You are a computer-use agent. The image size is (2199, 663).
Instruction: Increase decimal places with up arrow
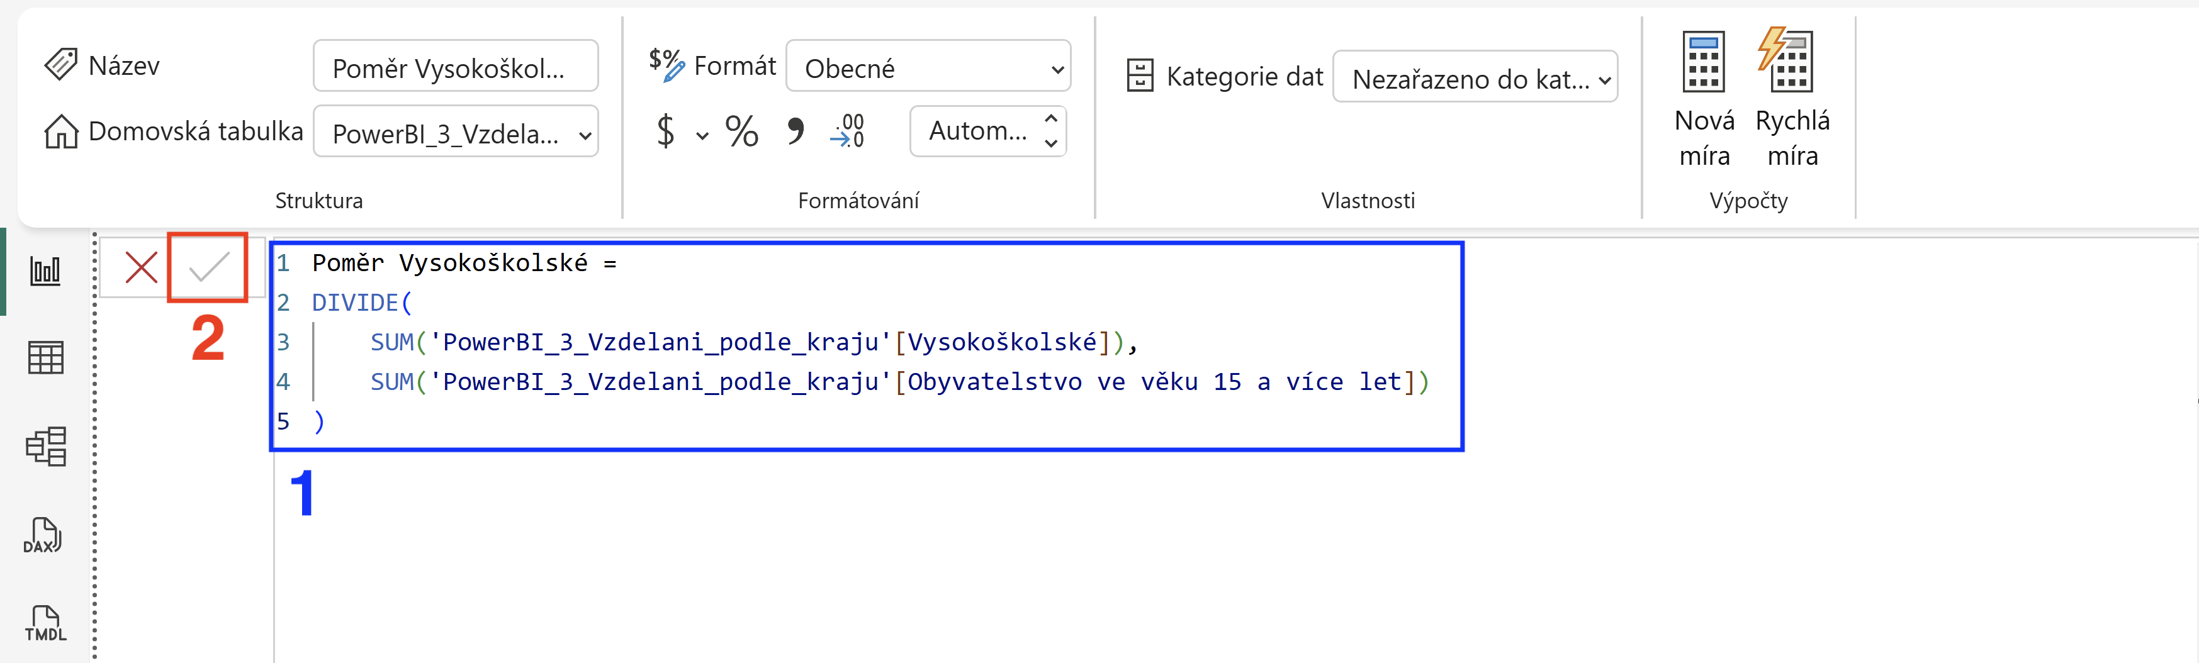[x=1051, y=119]
